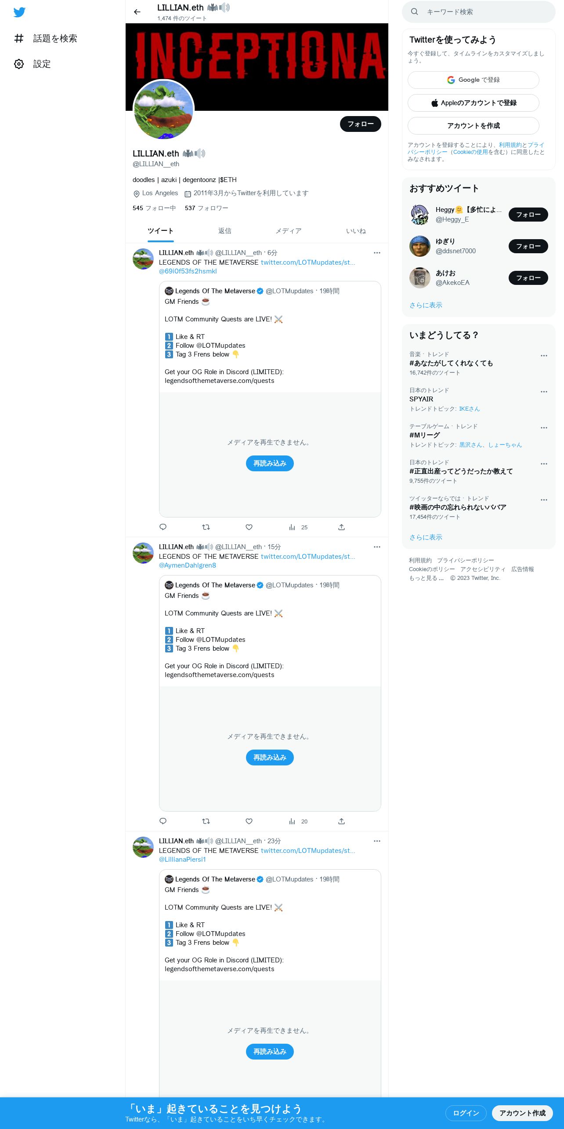
Task: Like the second tweet with heart icon
Action: point(249,821)
